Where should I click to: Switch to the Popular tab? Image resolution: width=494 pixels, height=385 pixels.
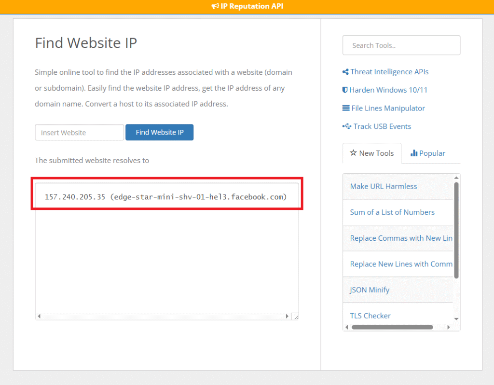pyautogui.click(x=428, y=153)
